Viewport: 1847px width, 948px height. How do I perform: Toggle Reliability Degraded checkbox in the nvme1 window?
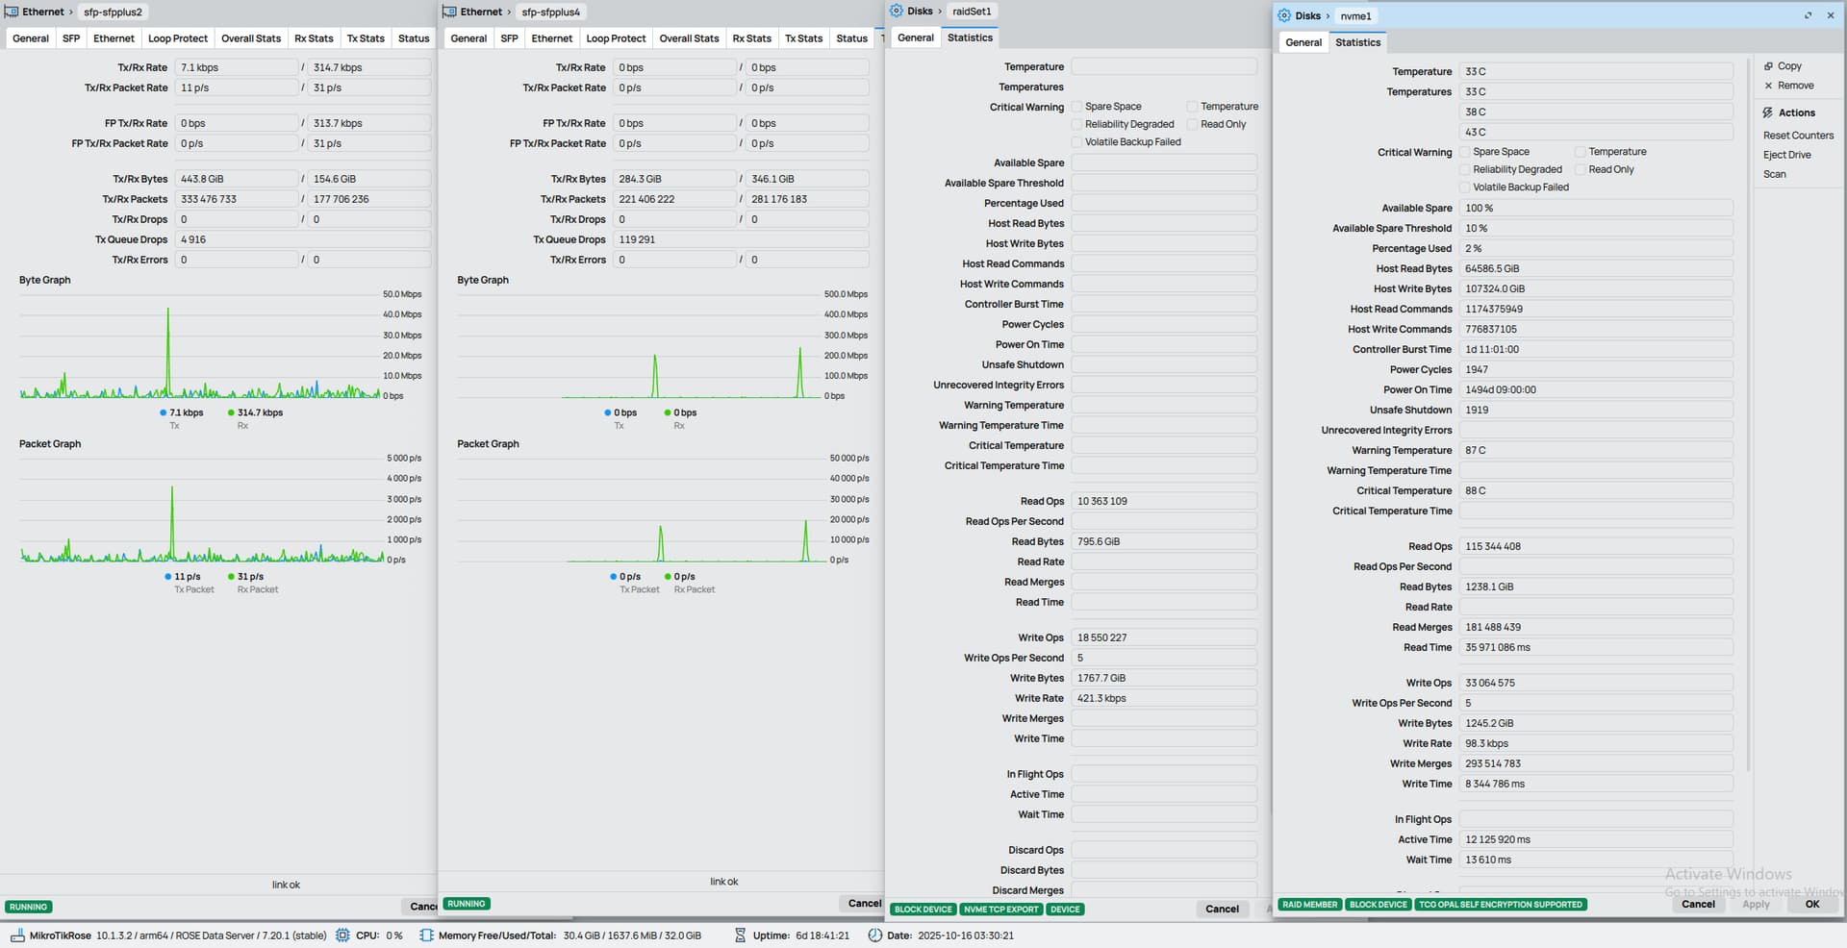pos(1465,169)
